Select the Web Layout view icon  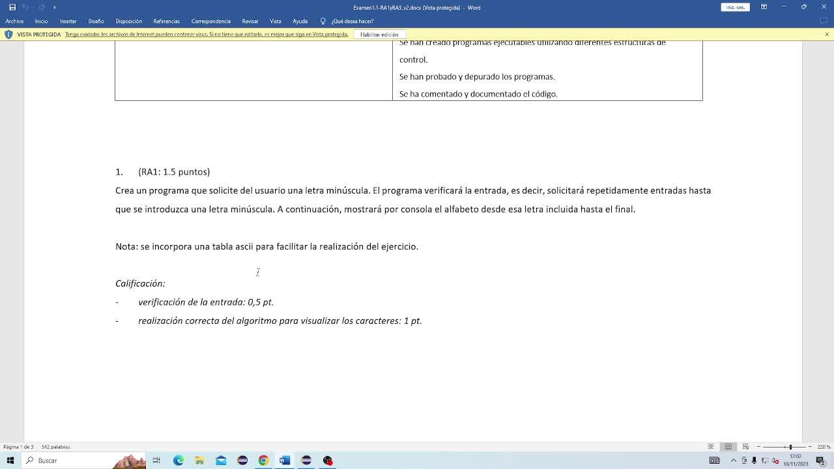click(745, 447)
